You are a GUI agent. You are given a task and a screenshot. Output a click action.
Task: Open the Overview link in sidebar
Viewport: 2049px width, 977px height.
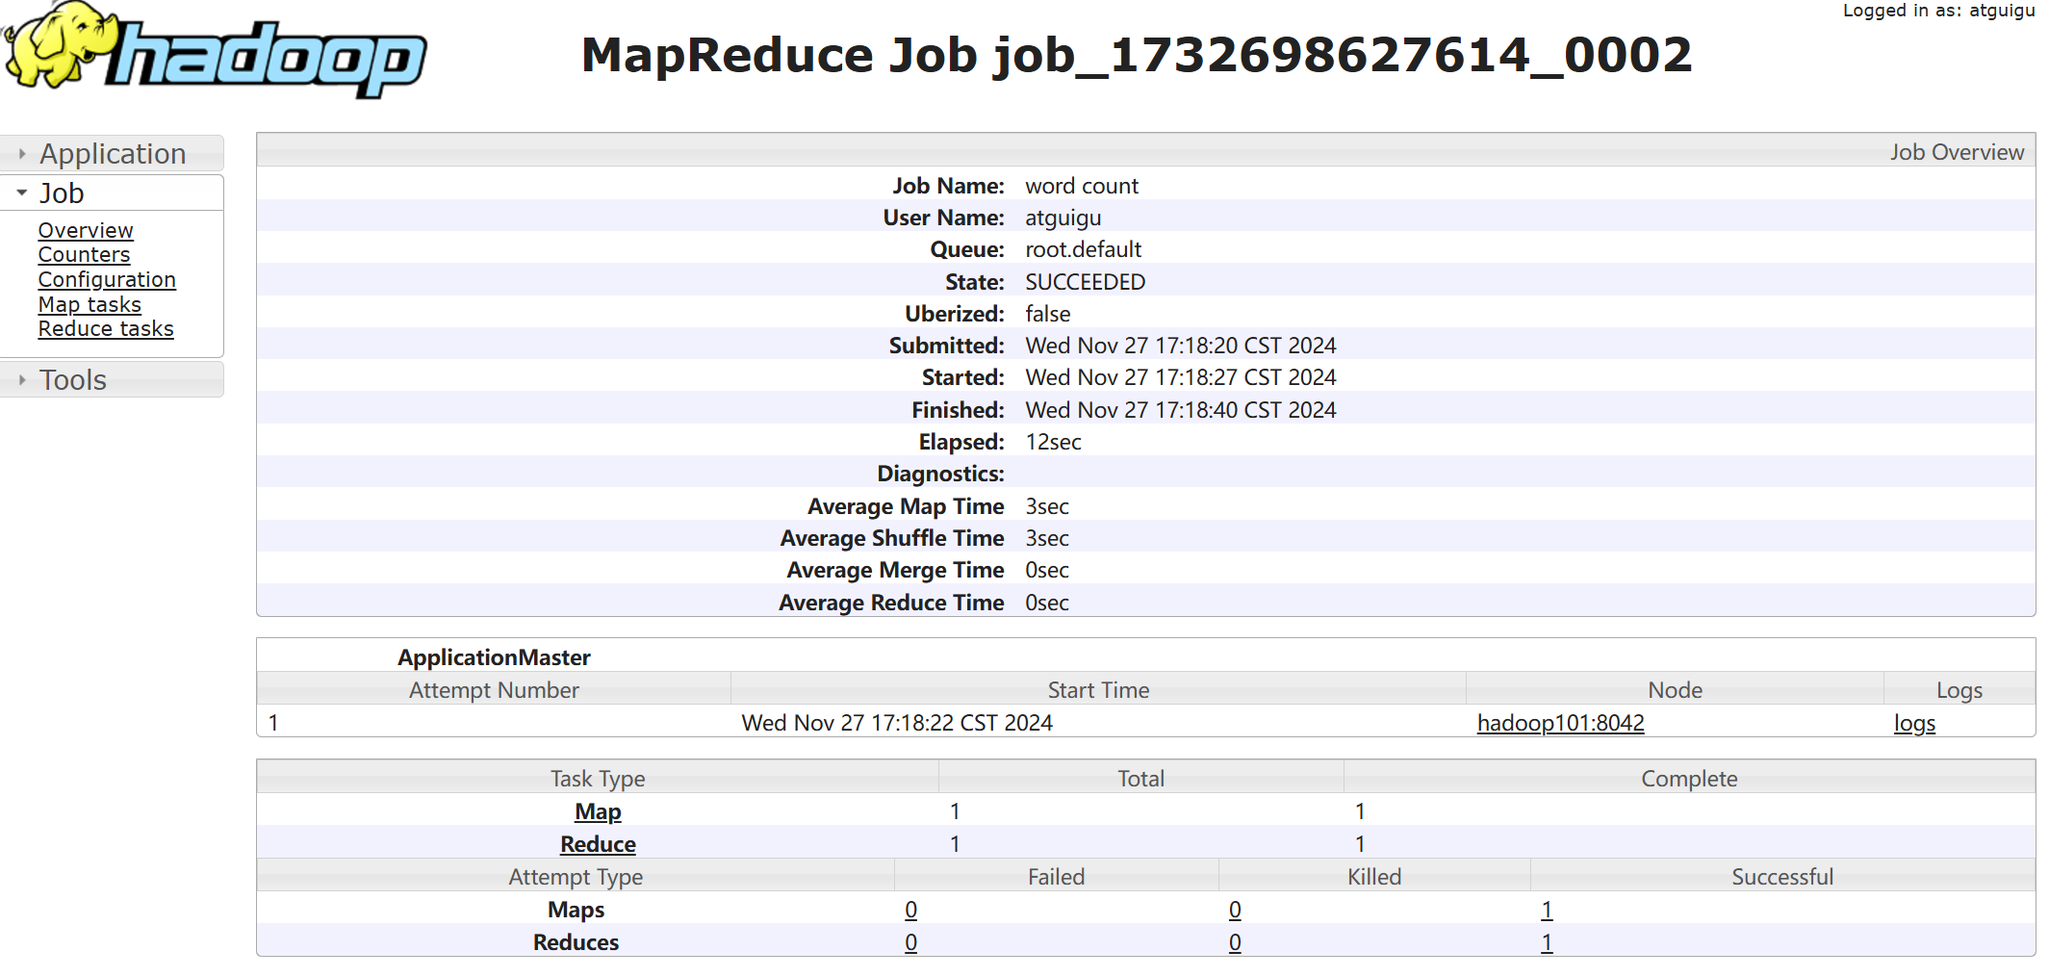[x=86, y=231]
